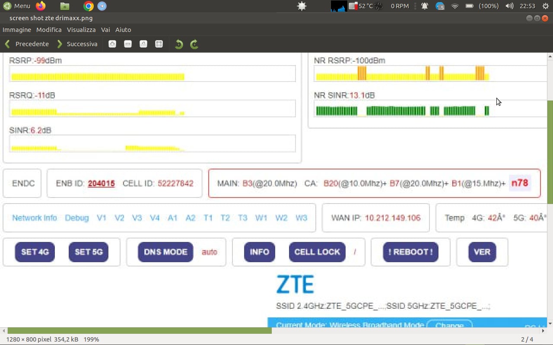Click the 52 °C temperature indicator
Image resolution: width=553 pixels, height=345 pixels.
coord(361,6)
